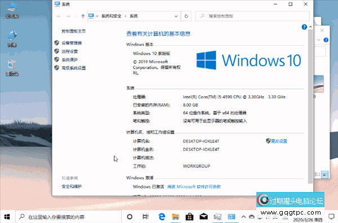This screenshot has height=223, width=338.
Task: Click the help icon in background window
Action: tap(326, 40)
